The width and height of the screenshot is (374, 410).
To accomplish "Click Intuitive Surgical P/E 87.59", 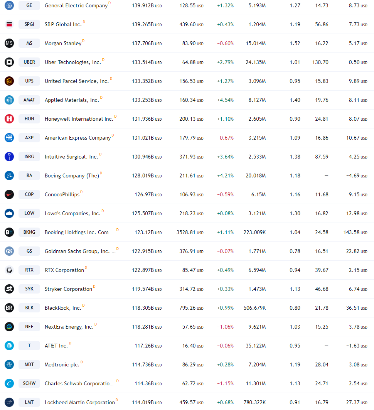I will pyautogui.click(x=322, y=157).
